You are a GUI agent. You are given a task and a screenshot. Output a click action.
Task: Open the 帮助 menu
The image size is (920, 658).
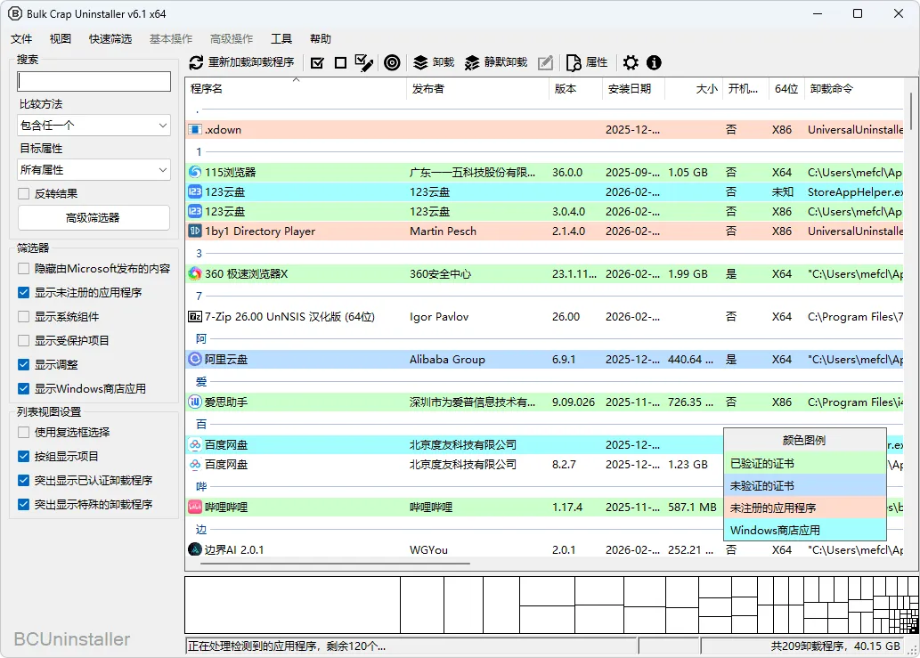(x=321, y=38)
